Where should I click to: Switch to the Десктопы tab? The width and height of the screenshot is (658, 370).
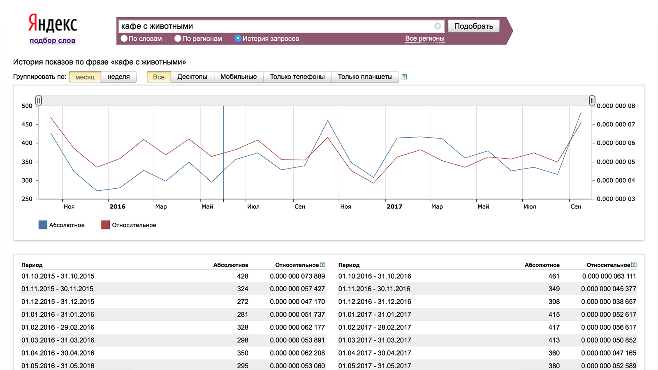(192, 77)
